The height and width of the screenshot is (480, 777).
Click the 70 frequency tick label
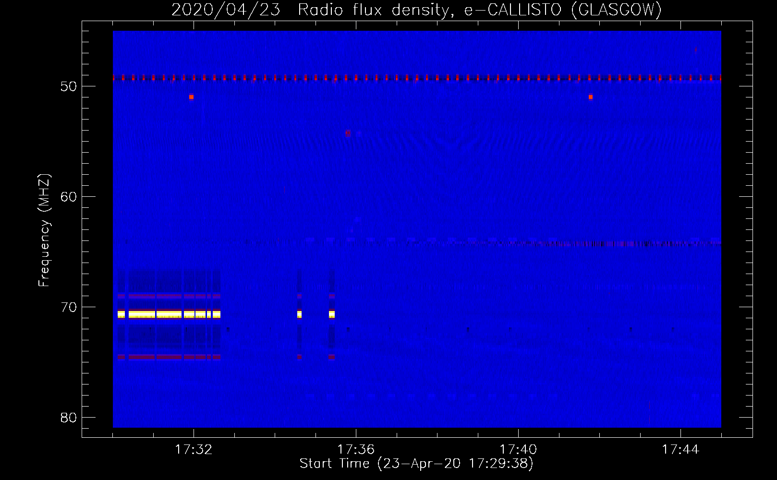(x=69, y=307)
